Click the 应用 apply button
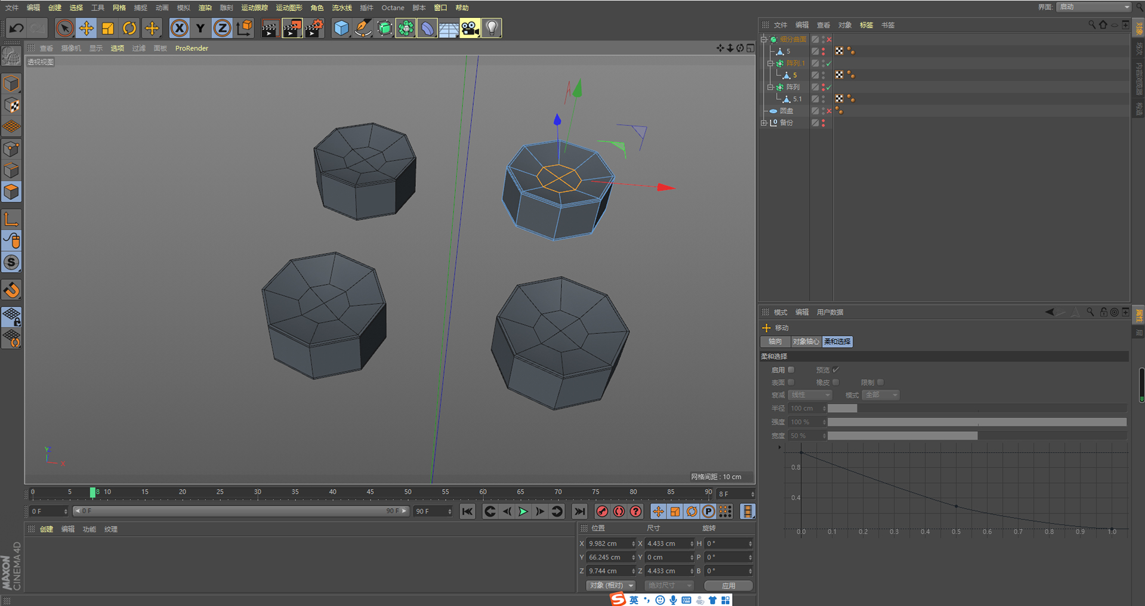This screenshot has width=1145, height=606. [x=729, y=586]
